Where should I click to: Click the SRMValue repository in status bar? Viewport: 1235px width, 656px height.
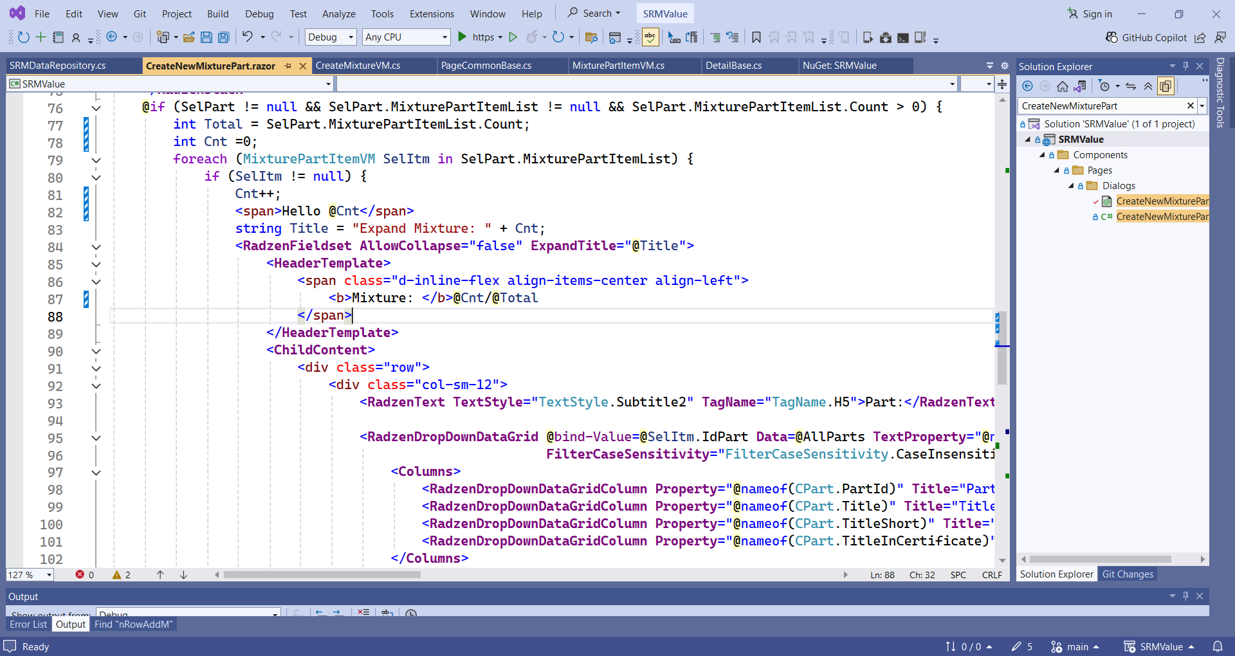click(1159, 647)
